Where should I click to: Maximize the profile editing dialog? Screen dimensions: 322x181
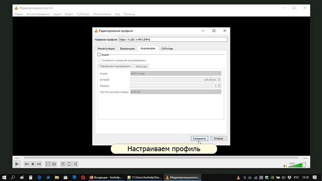[x=214, y=31]
